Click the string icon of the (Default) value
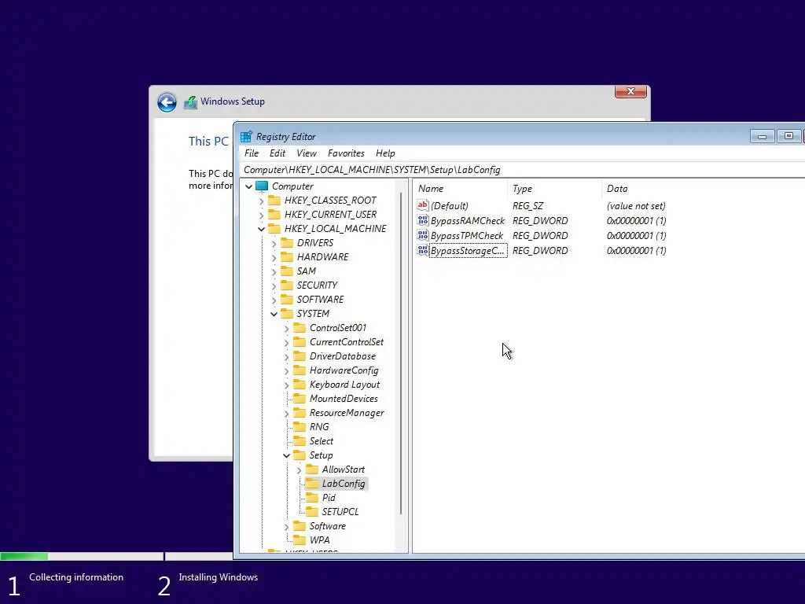 tap(422, 205)
